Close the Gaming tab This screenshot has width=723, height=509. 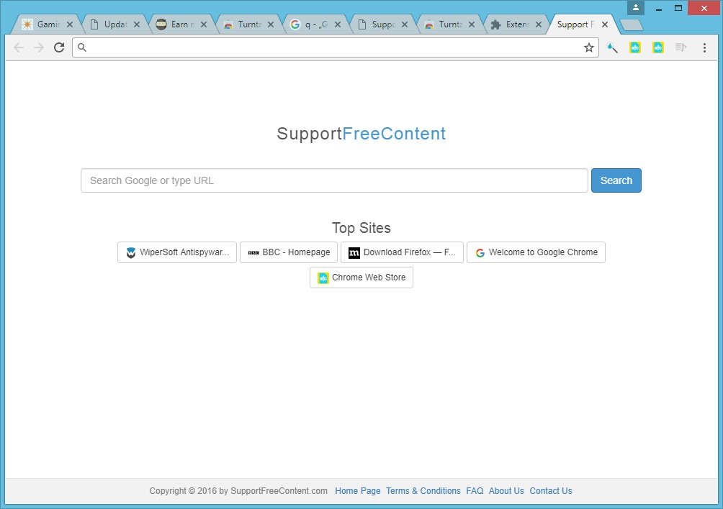70,24
